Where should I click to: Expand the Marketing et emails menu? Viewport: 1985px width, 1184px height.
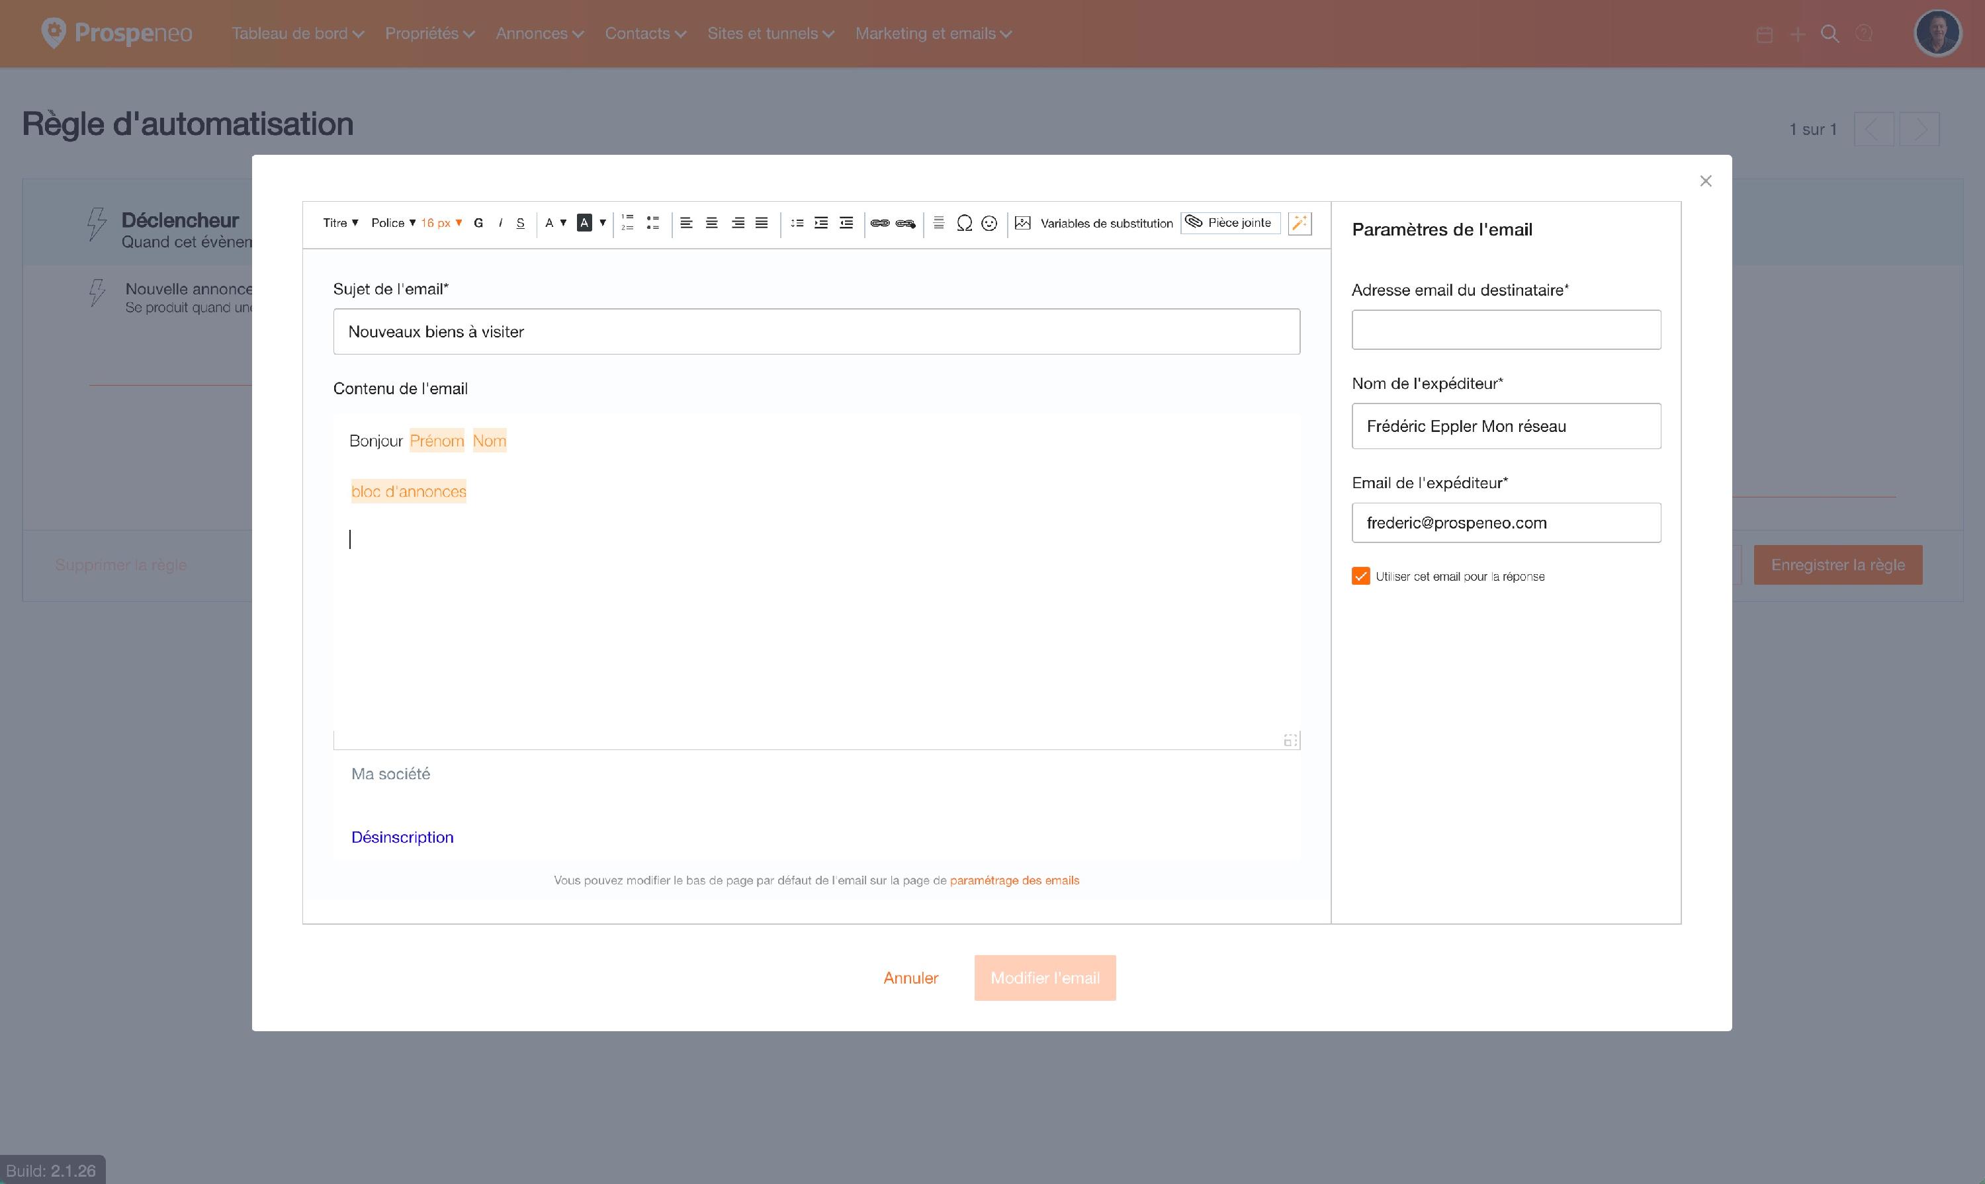(x=934, y=34)
